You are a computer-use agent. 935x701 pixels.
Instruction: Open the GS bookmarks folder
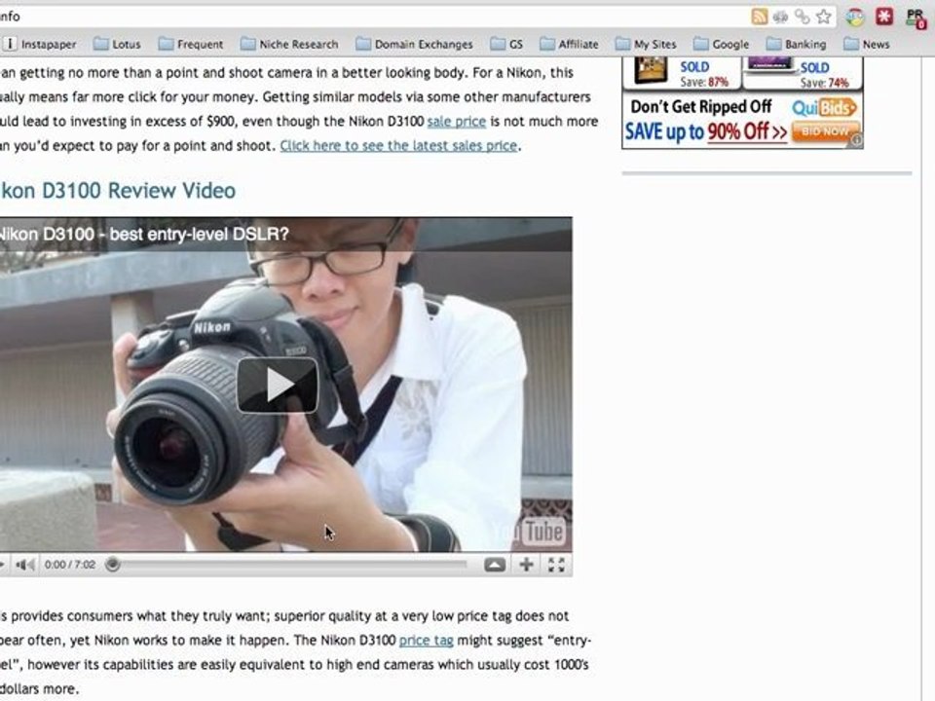click(506, 44)
